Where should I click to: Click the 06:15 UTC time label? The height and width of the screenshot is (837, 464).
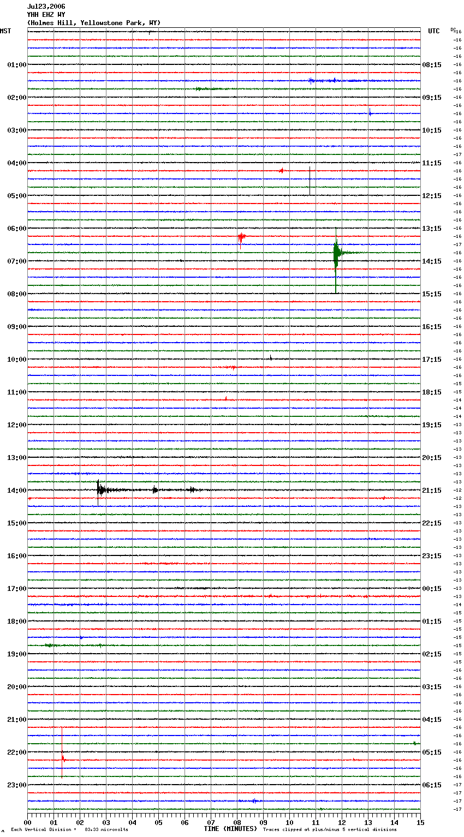point(432,785)
